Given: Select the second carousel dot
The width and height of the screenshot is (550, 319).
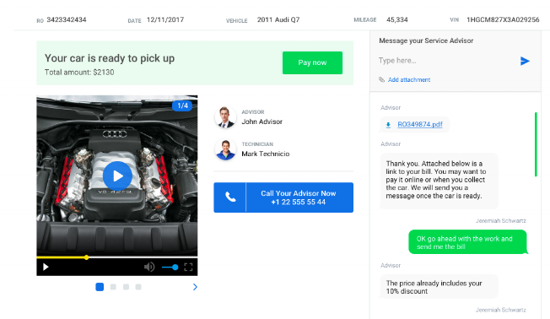Looking at the screenshot, I should [113, 287].
